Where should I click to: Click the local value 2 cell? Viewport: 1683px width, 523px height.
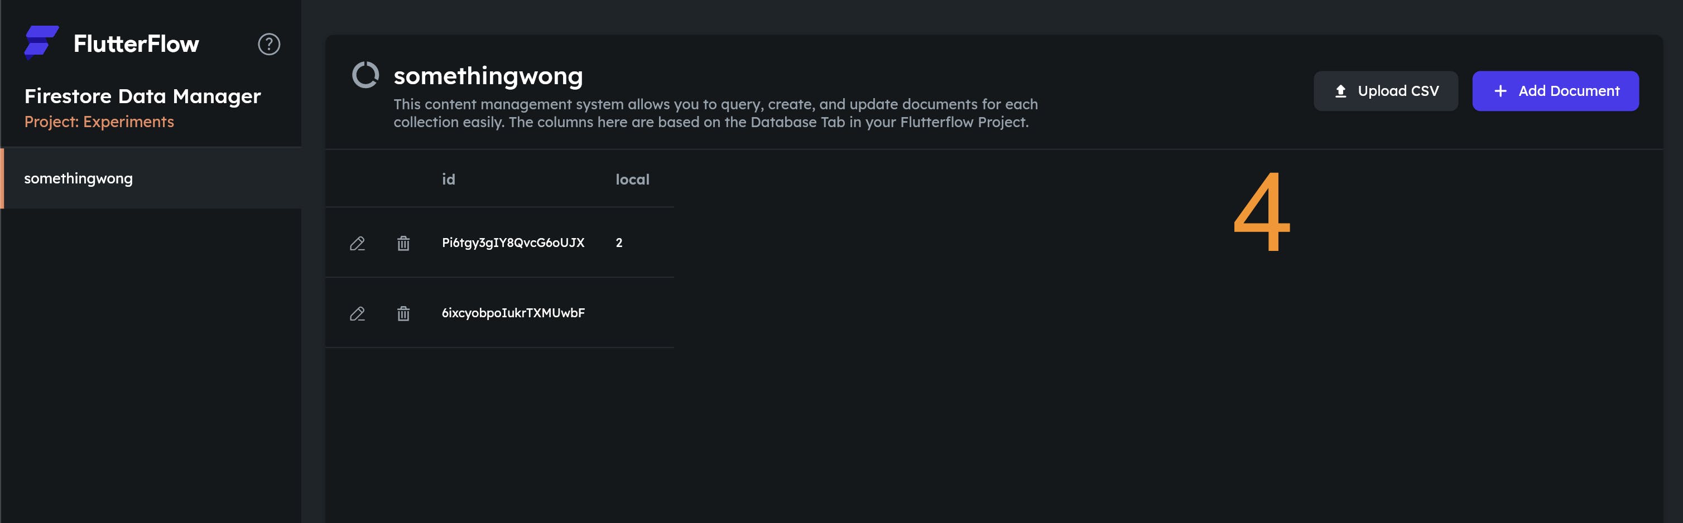[x=619, y=243]
